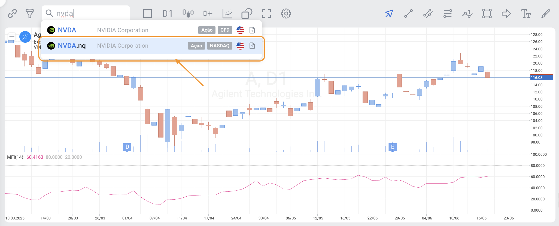Click the MFI upper level 80.0000
The height and width of the screenshot is (226, 559).
click(54, 157)
